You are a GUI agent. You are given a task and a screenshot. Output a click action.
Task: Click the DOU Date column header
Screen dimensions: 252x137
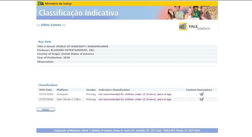pyautogui.click(x=45, y=90)
